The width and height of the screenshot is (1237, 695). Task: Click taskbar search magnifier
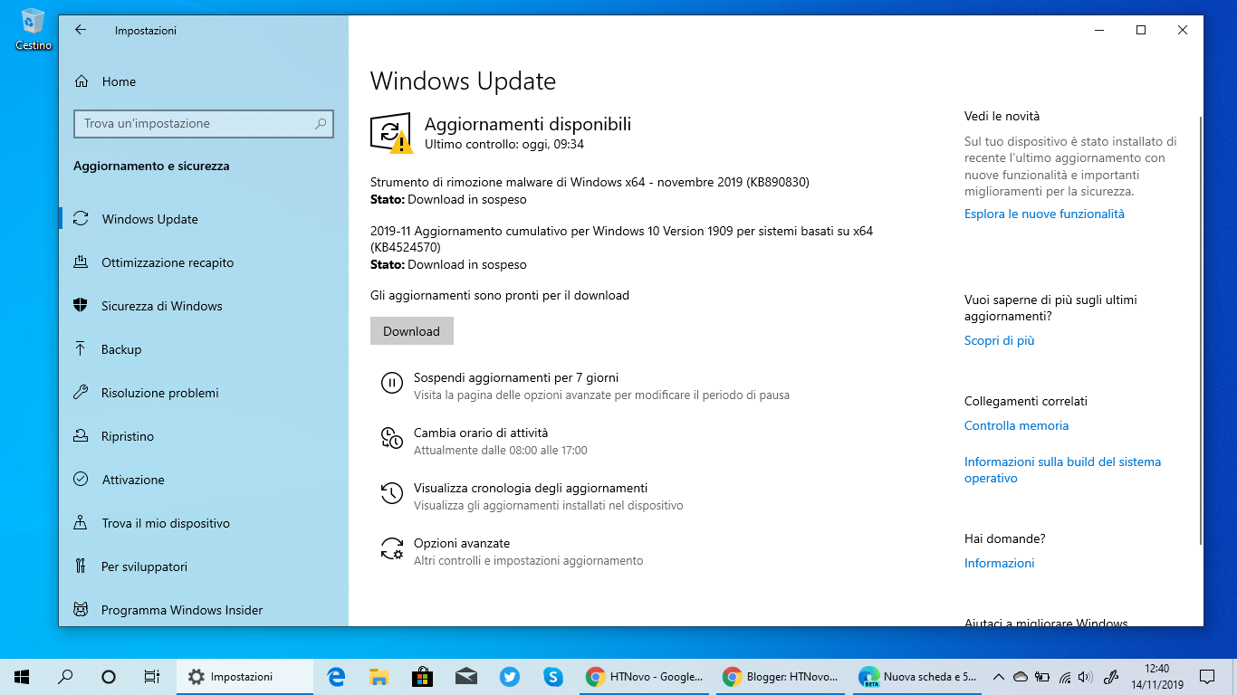65,676
